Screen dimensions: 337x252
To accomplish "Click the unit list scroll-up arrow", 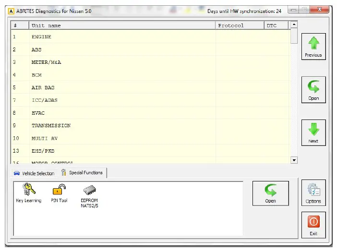I will pyautogui.click(x=294, y=24).
